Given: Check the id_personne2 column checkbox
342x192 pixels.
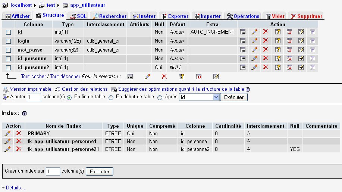Looking at the screenshot, I should click(8, 68).
